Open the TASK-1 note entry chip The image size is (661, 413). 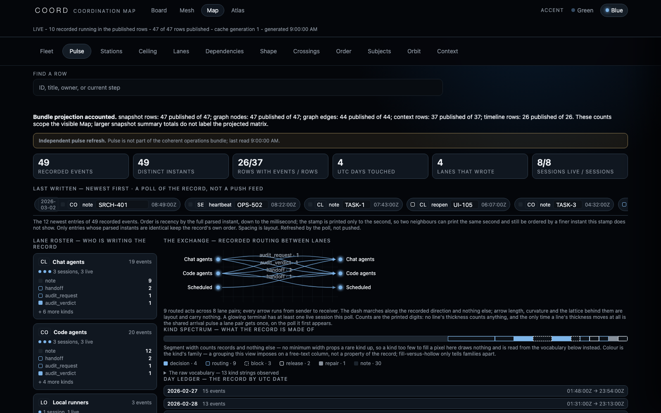point(353,205)
